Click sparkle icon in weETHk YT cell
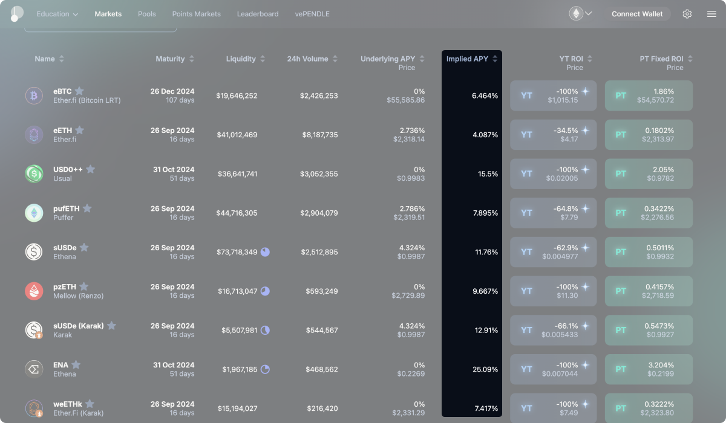This screenshot has height=423, width=726. pos(585,404)
